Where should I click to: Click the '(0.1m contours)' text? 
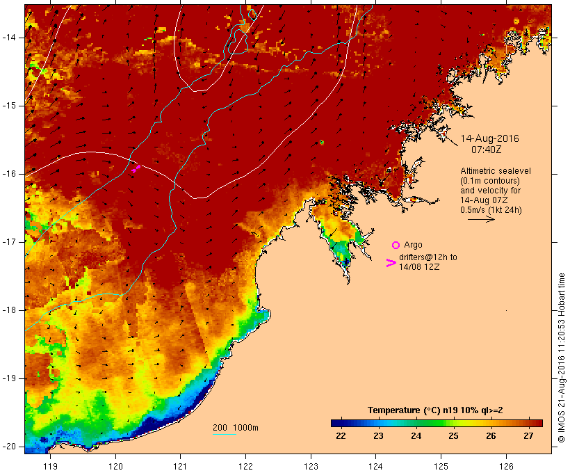(490, 181)
